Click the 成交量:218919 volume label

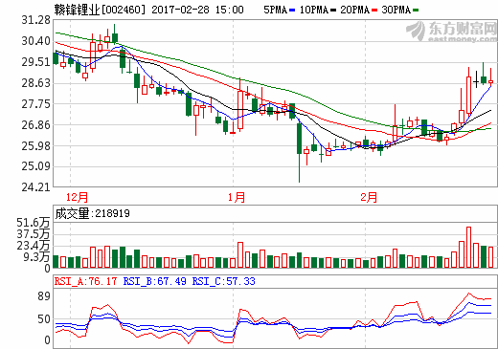[93, 213]
